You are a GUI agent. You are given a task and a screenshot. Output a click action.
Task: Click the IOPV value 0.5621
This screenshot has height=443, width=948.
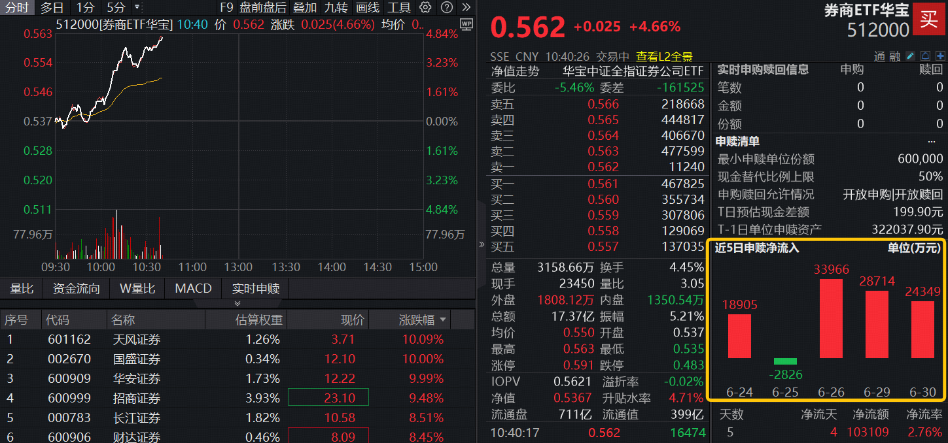coord(572,382)
